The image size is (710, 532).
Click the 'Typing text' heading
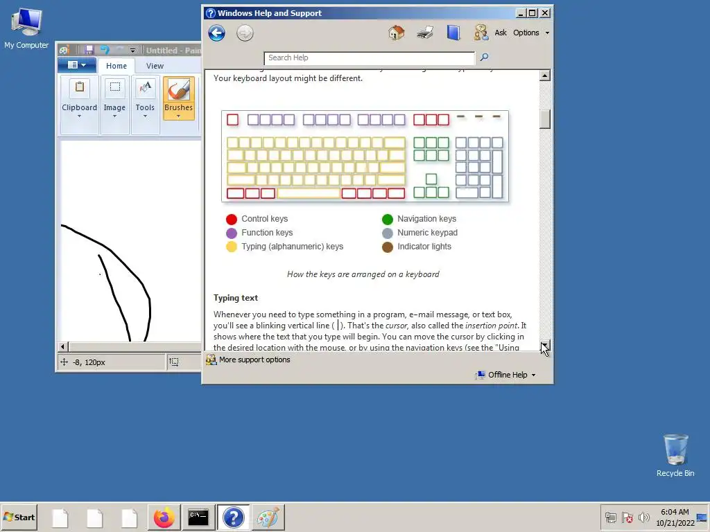236,298
